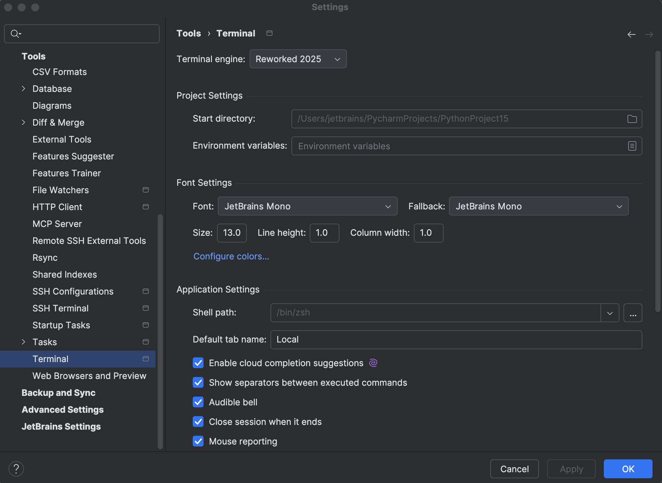
Task: Open the Font dropdown showing JetBrains Mono
Action: point(307,206)
